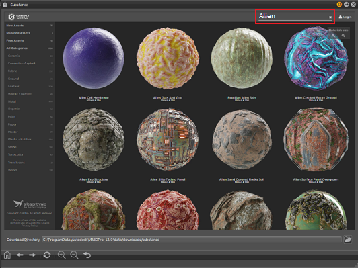This screenshot has width=358, height=268.
Task: Open Alien Cracked Rocky Ground thumbnail
Action: pyautogui.click(x=316, y=58)
